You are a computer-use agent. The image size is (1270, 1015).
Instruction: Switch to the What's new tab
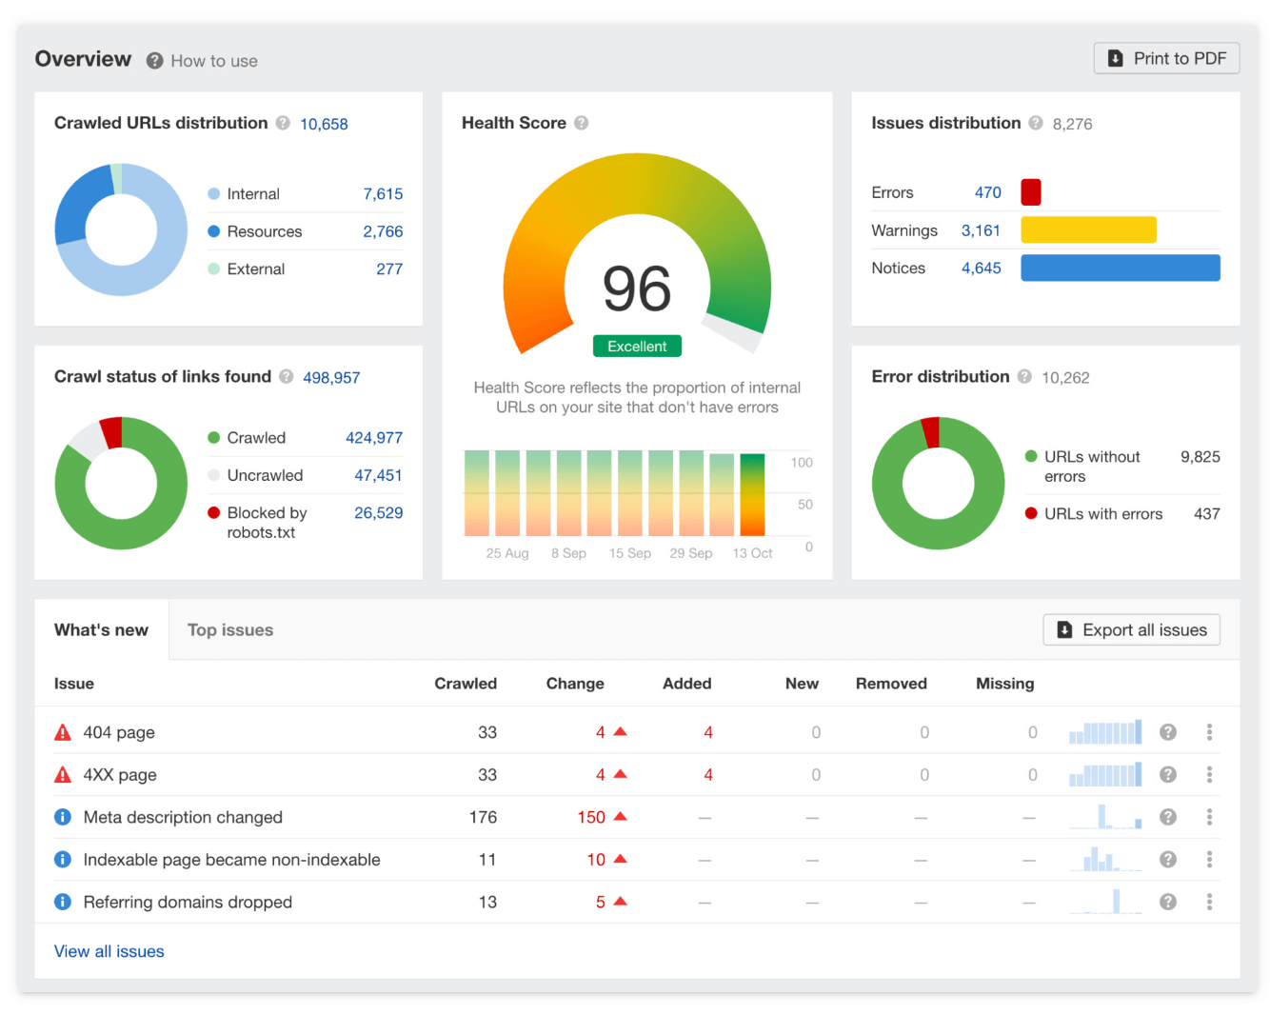click(x=102, y=629)
